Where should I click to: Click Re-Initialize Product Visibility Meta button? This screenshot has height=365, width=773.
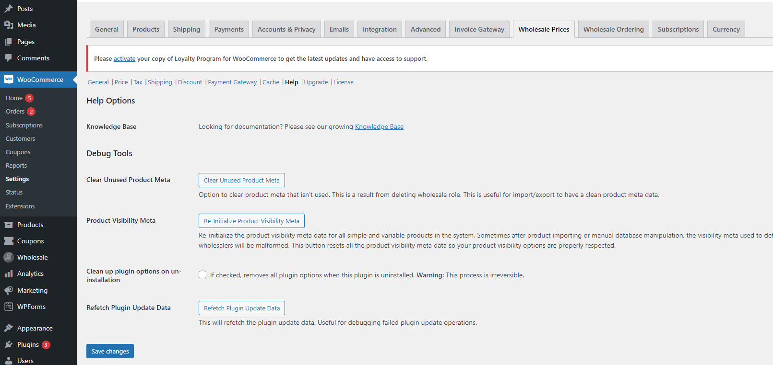251,221
